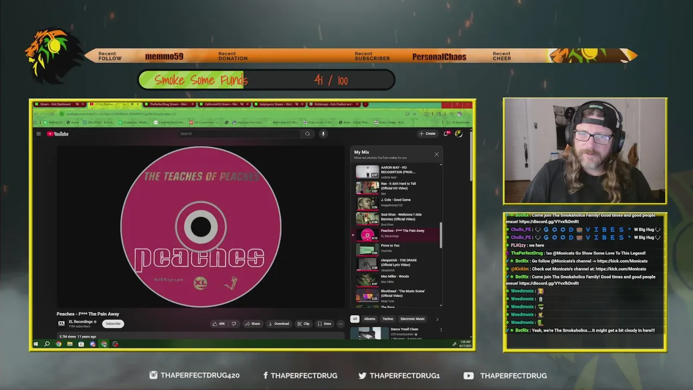Click the taskbar clock showing 1:26 AM
The width and height of the screenshot is (693, 390).
465,344
